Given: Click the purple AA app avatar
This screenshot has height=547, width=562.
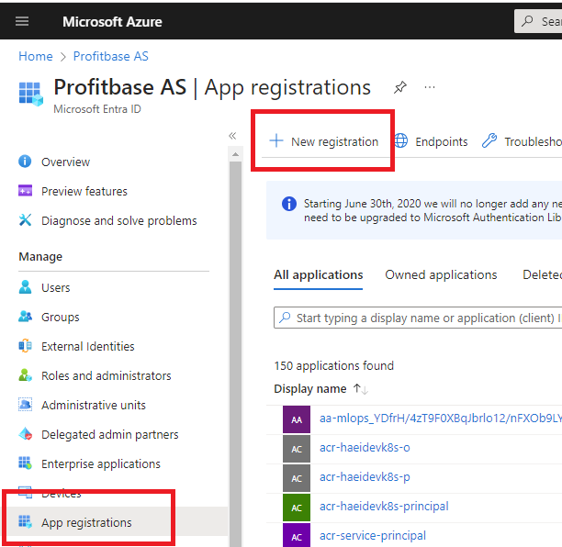Looking at the screenshot, I should click(297, 419).
